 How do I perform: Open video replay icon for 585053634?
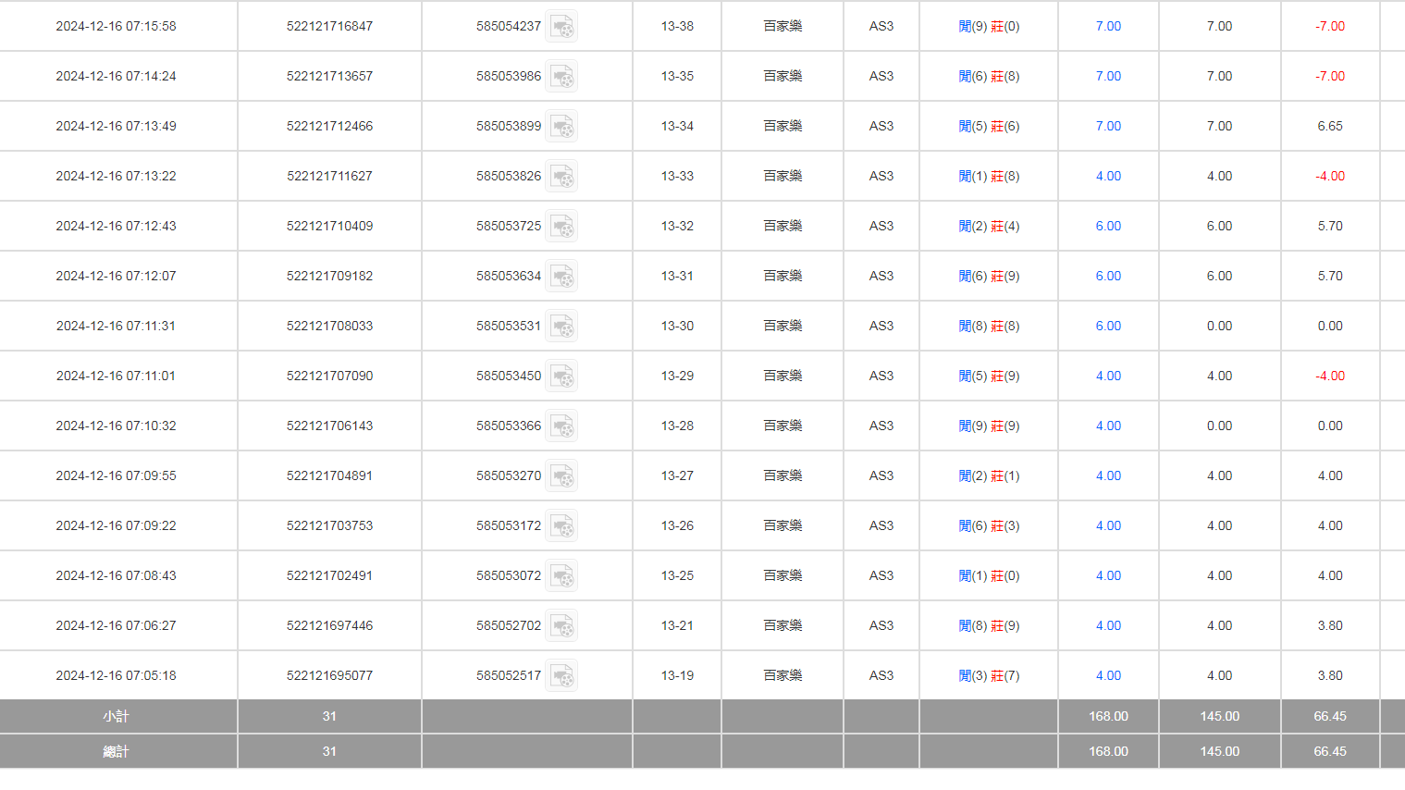coord(561,277)
